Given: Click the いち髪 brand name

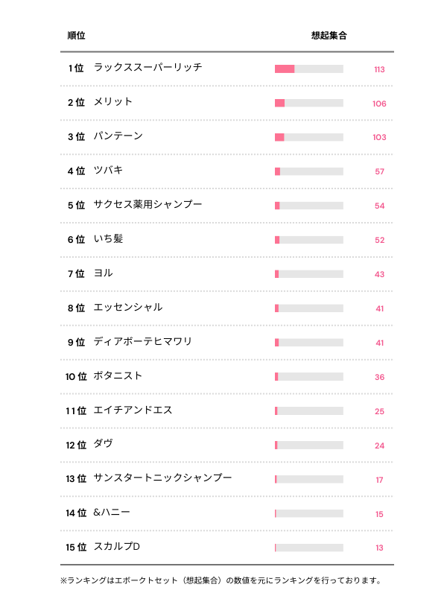Looking at the screenshot, I should click(x=109, y=239).
